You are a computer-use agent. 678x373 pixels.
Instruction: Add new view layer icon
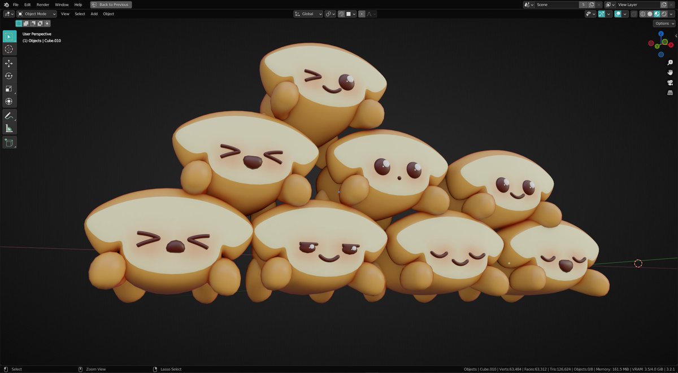pos(663,5)
